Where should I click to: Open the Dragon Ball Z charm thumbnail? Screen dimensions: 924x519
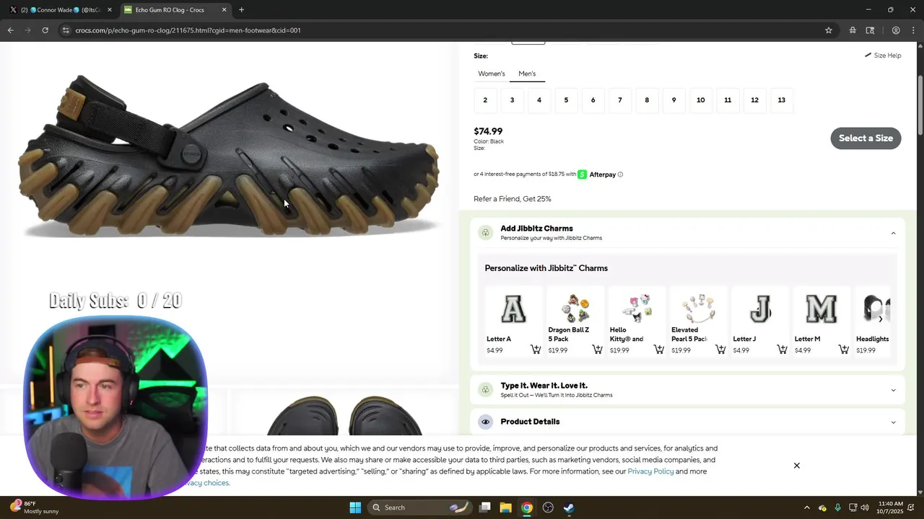[x=575, y=309]
